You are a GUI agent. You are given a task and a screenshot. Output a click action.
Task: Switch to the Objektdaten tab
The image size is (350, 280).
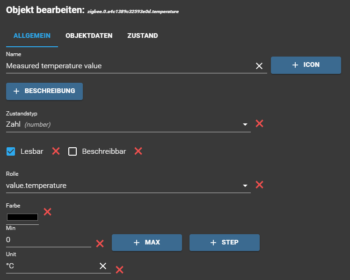(89, 36)
